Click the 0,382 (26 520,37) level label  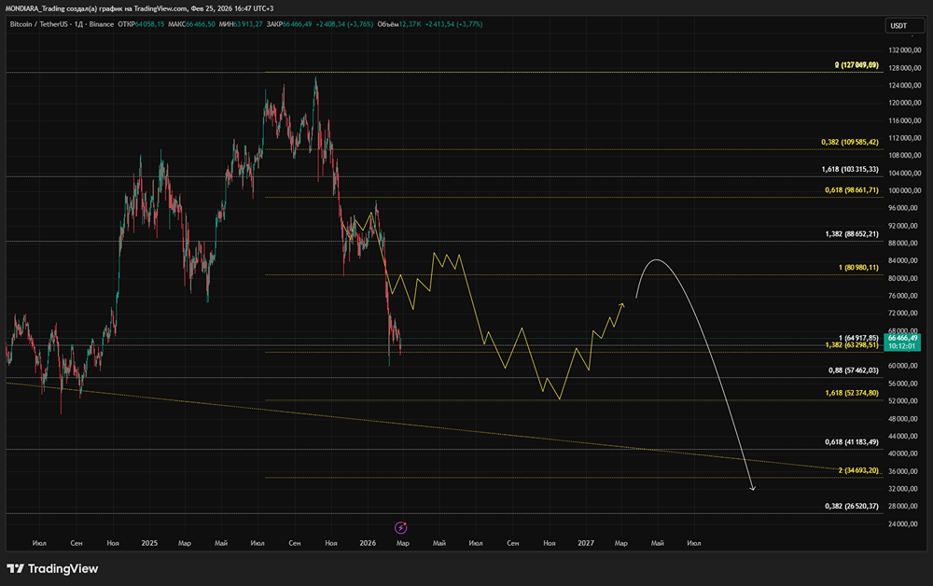click(x=851, y=506)
